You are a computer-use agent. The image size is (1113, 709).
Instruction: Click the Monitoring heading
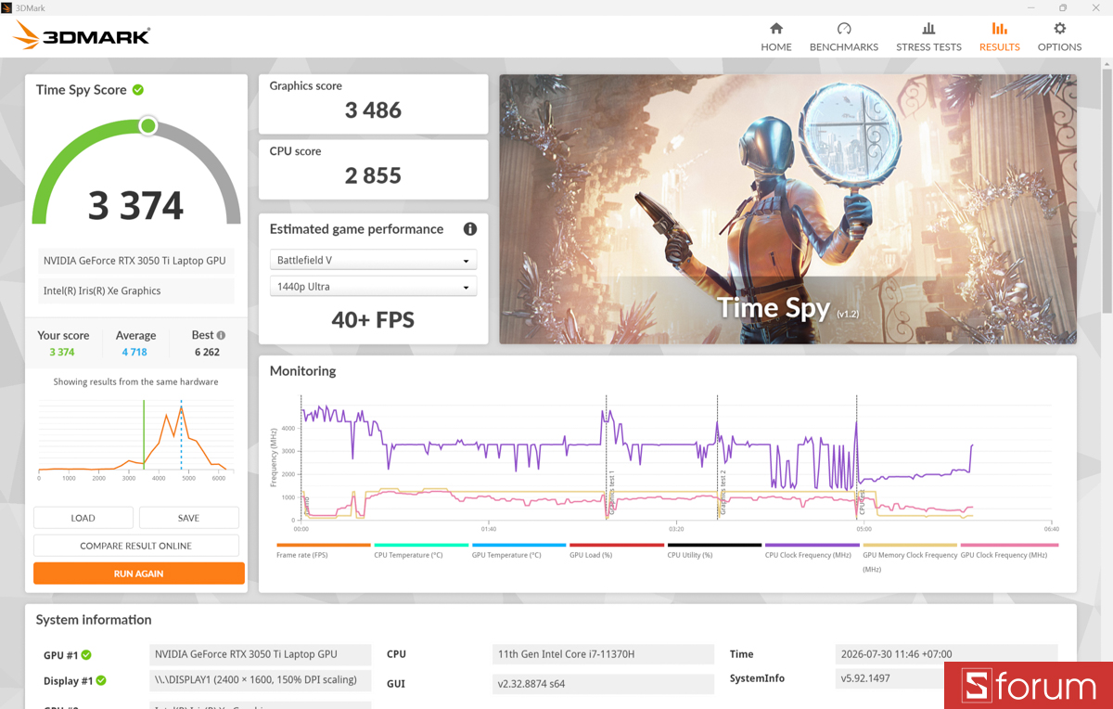coord(302,371)
